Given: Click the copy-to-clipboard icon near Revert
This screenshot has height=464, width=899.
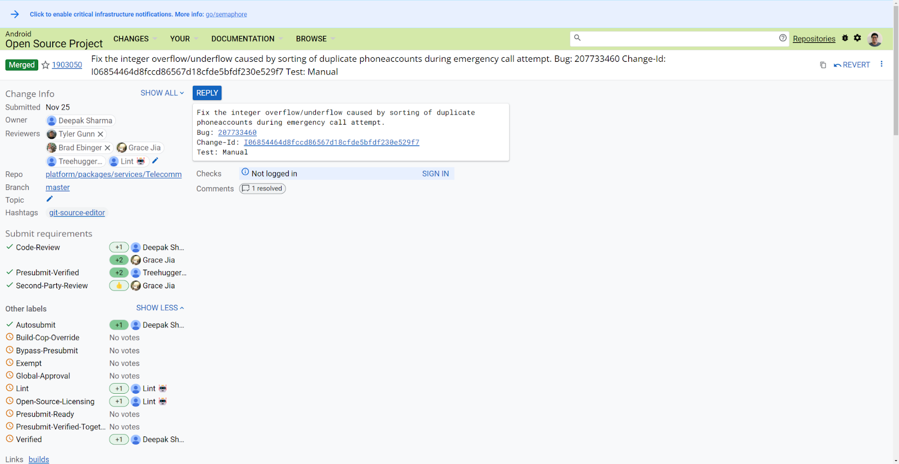Looking at the screenshot, I should point(823,65).
